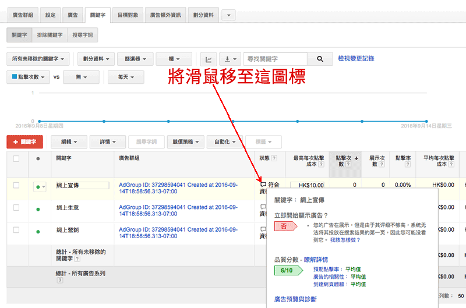Click the 網上營銷 keyword text
This screenshot has width=466, height=308.
(68, 230)
